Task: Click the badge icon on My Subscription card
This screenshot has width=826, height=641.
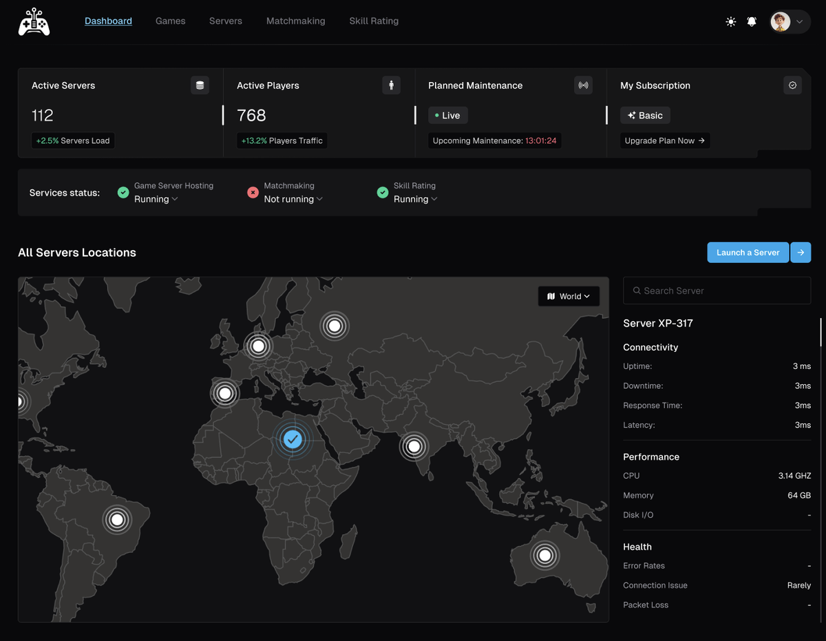Action: pos(792,85)
